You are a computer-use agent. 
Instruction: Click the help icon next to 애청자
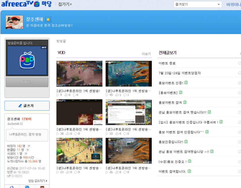(x=29, y=146)
